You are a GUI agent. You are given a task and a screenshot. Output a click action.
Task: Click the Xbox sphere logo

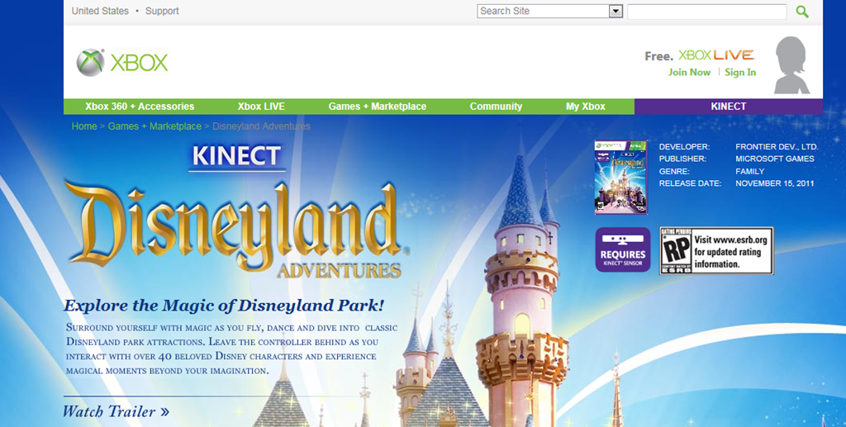tap(90, 63)
